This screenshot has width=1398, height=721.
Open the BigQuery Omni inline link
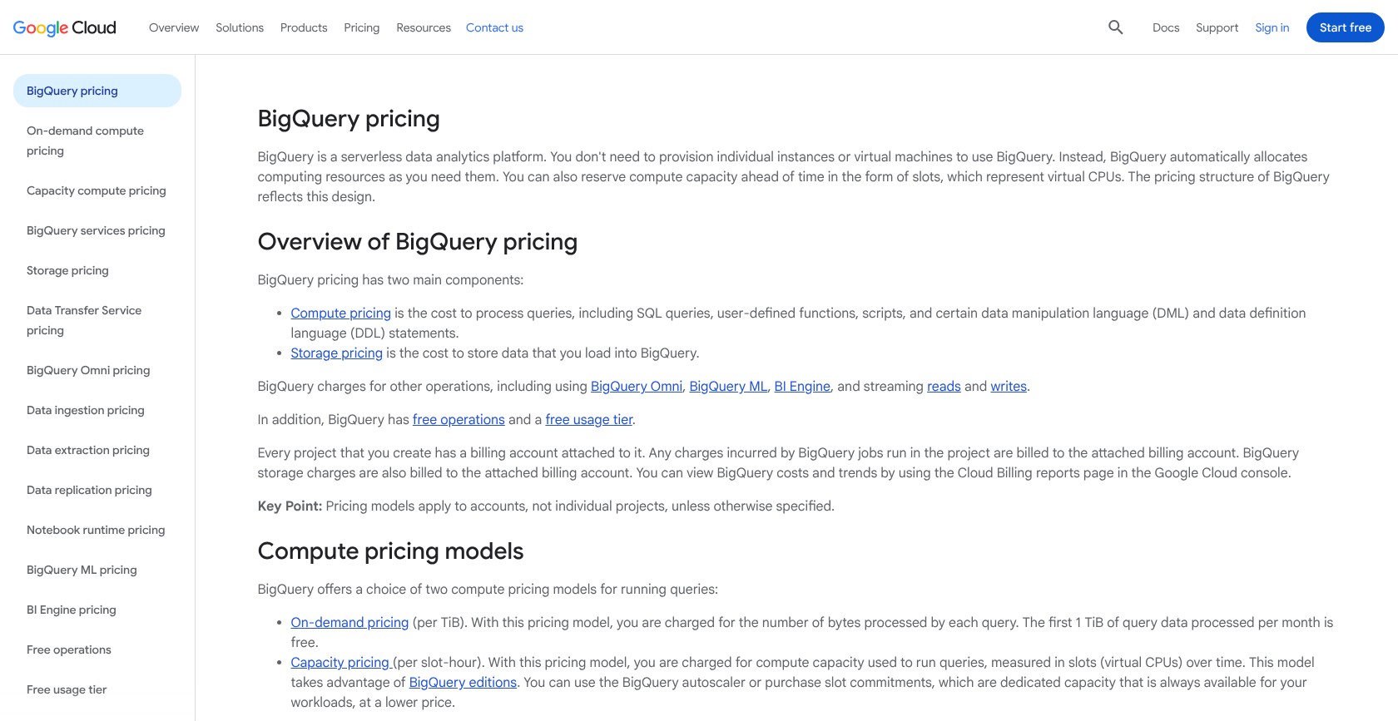(x=637, y=386)
